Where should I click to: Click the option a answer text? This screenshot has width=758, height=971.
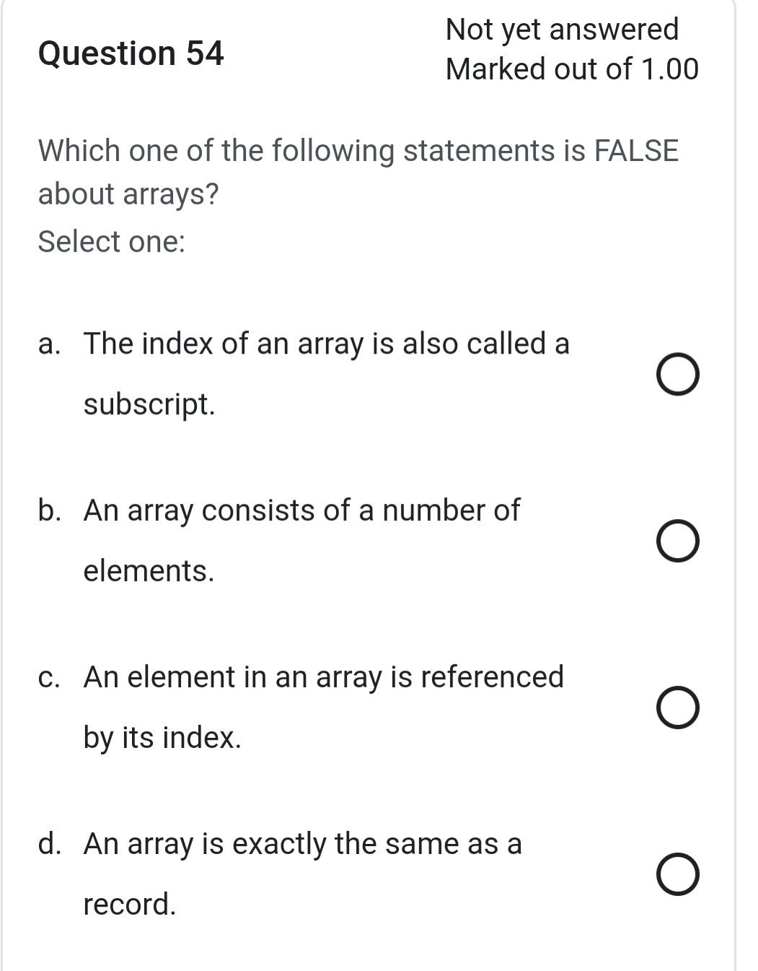(x=326, y=344)
